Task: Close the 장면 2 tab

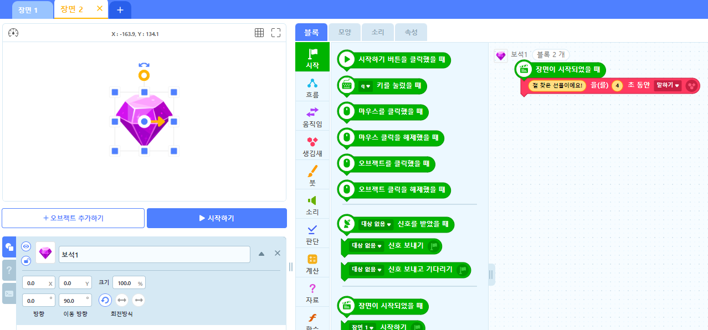Action: (100, 8)
